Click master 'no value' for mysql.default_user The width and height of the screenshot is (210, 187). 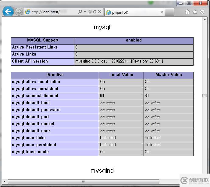click(x=152, y=131)
